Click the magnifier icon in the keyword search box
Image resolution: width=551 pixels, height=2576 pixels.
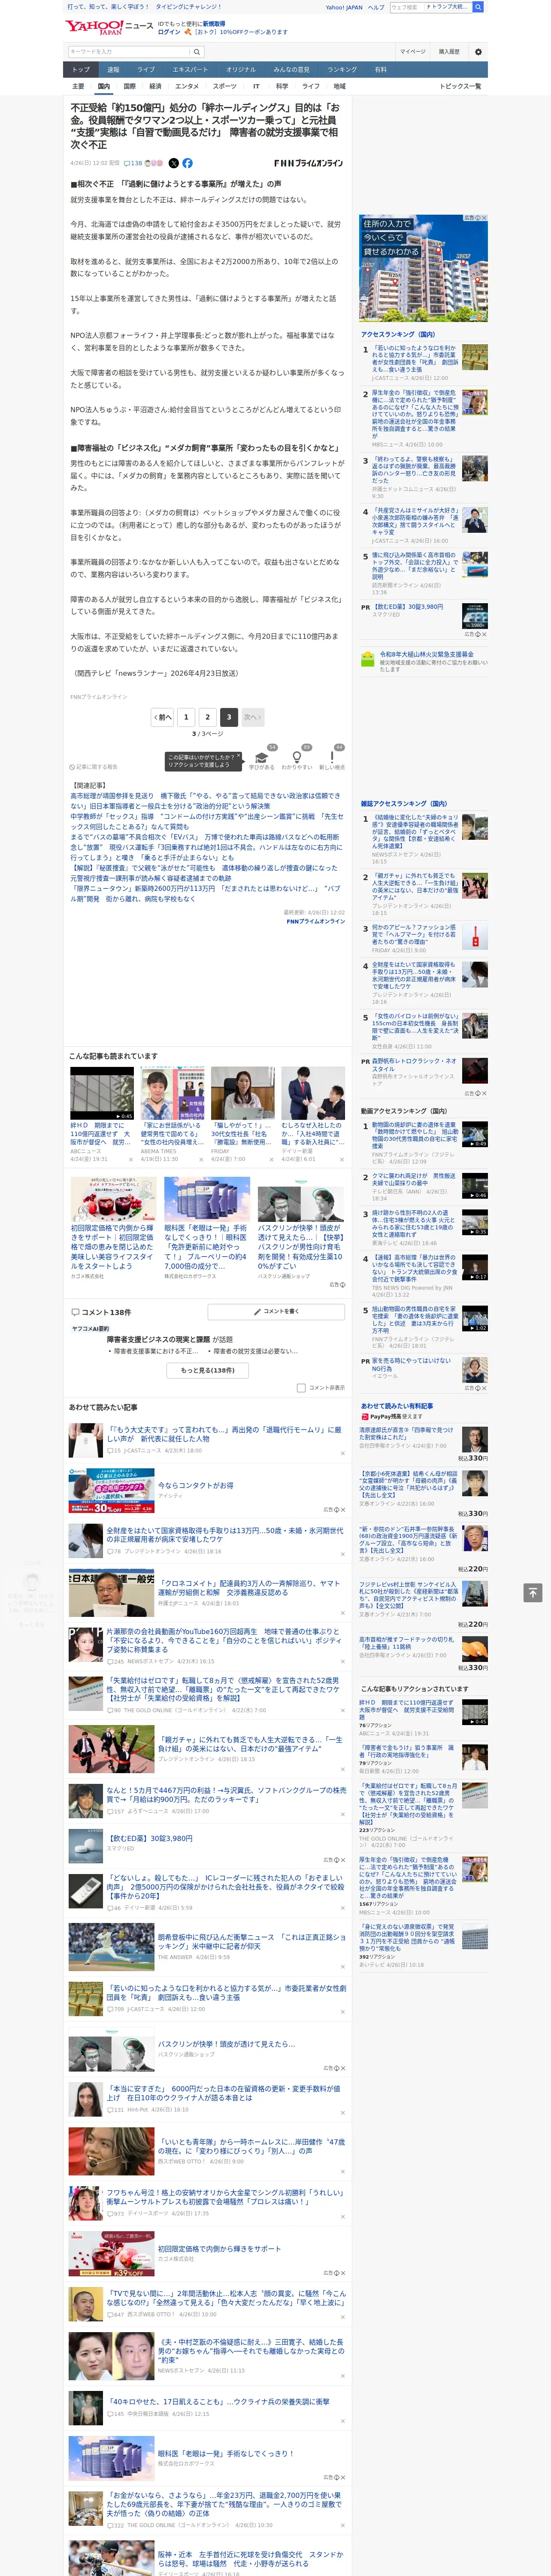197,52
